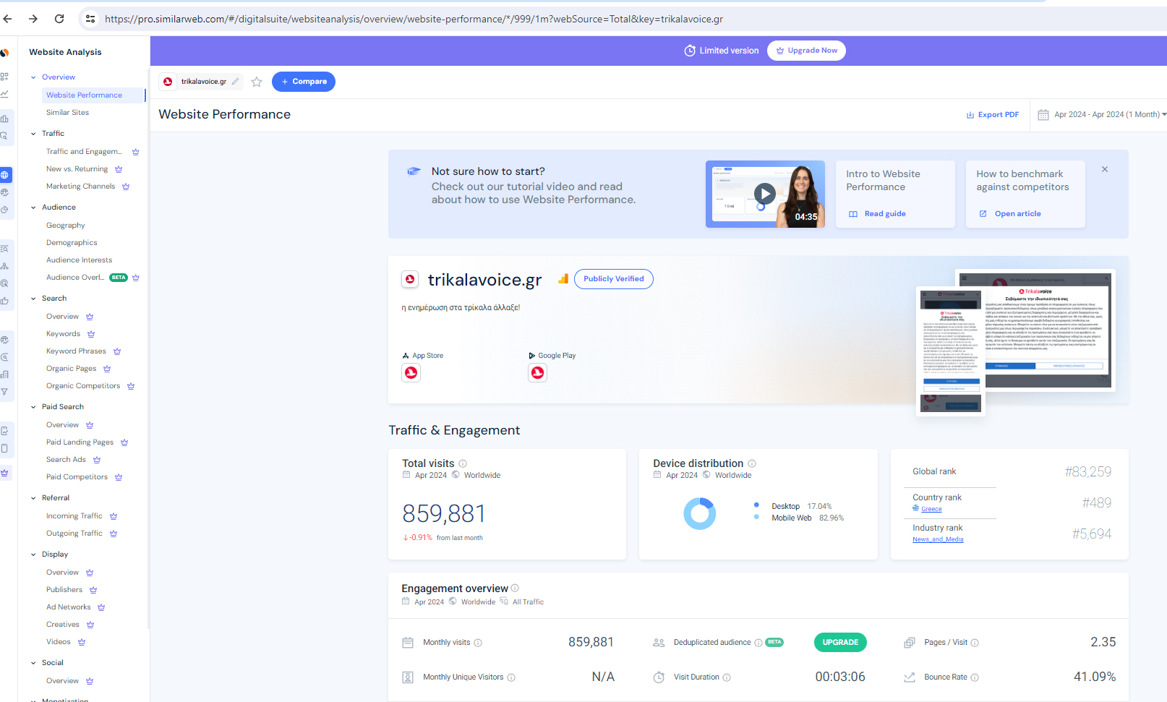Click the device distribution donut chart
The height and width of the screenshot is (702, 1167).
pyautogui.click(x=699, y=513)
